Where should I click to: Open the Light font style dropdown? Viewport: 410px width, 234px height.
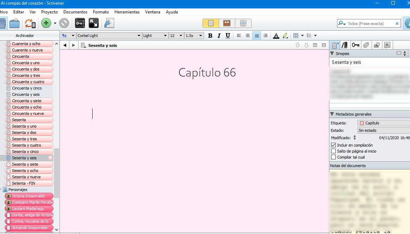(155, 36)
